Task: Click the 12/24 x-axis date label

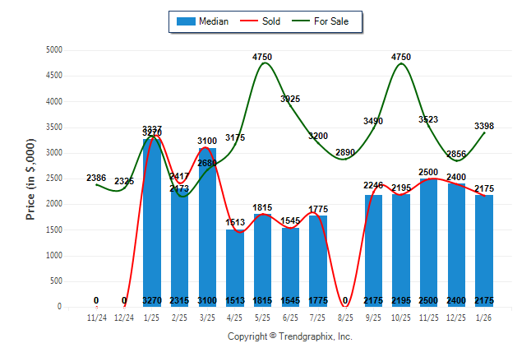Action: tap(124, 317)
